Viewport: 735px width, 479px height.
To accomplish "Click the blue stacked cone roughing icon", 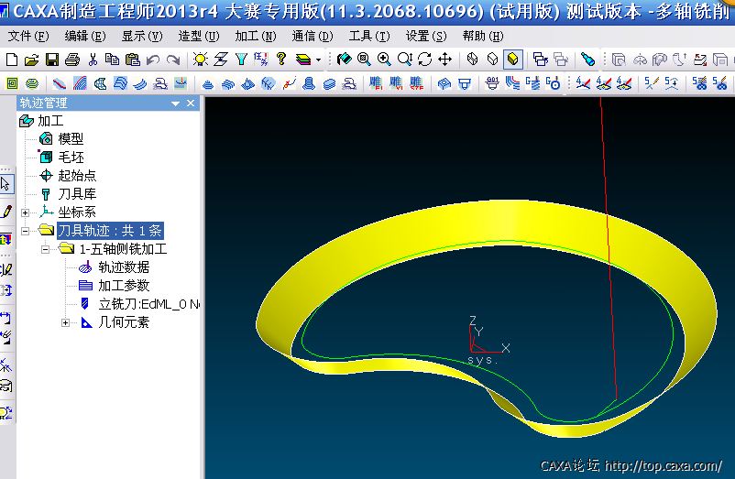I will point(208,84).
